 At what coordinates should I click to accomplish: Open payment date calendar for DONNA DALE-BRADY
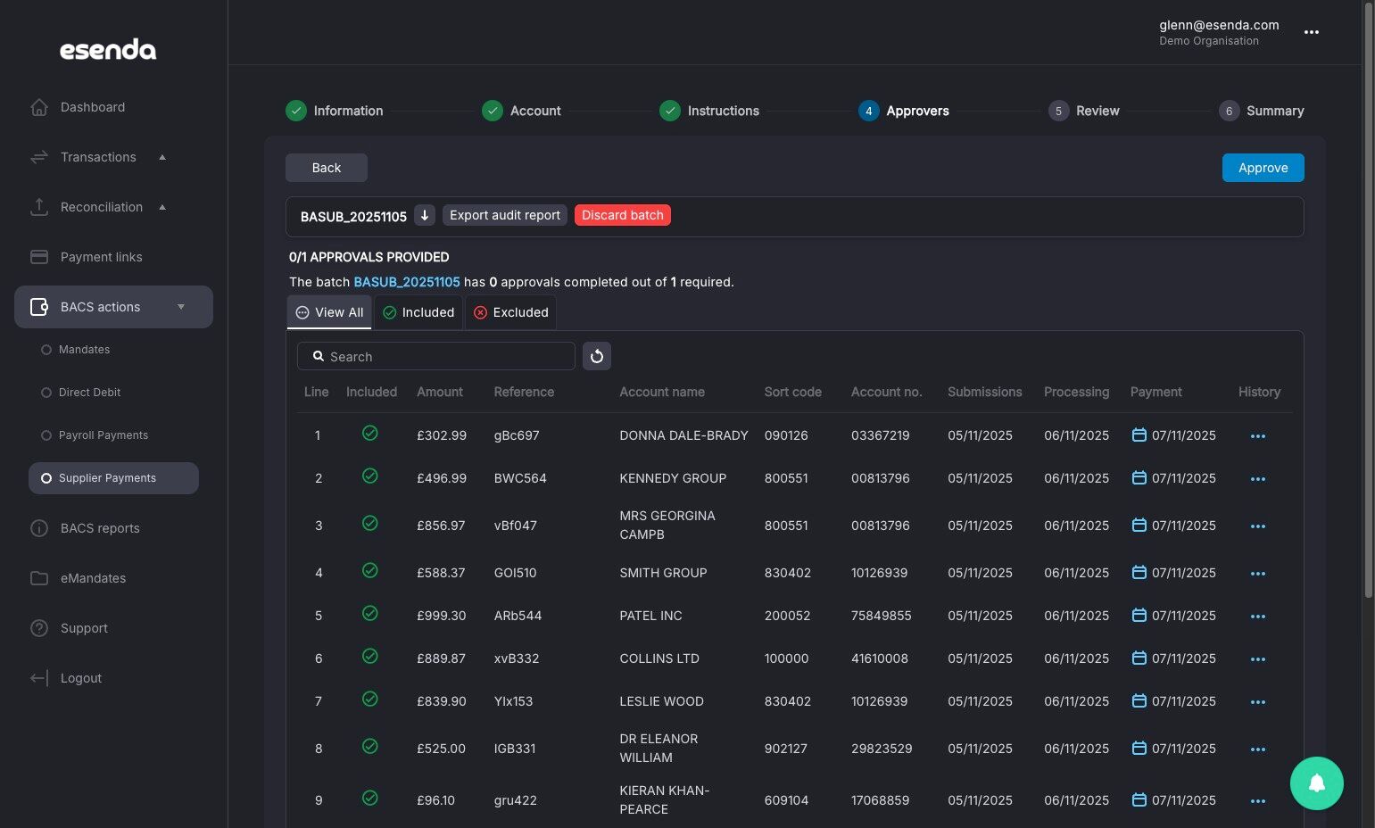[1139, 435]
